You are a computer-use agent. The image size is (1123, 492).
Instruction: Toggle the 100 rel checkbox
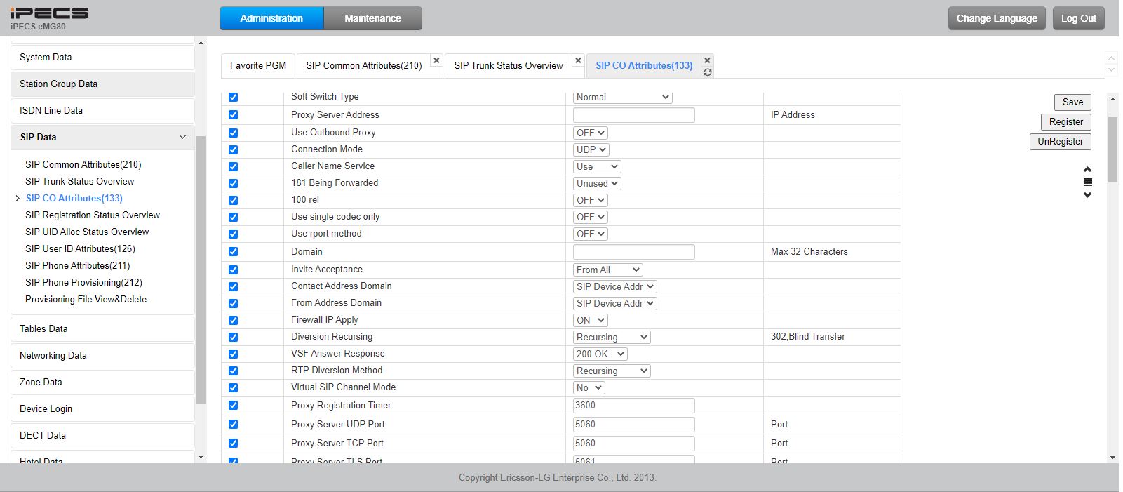233,200
